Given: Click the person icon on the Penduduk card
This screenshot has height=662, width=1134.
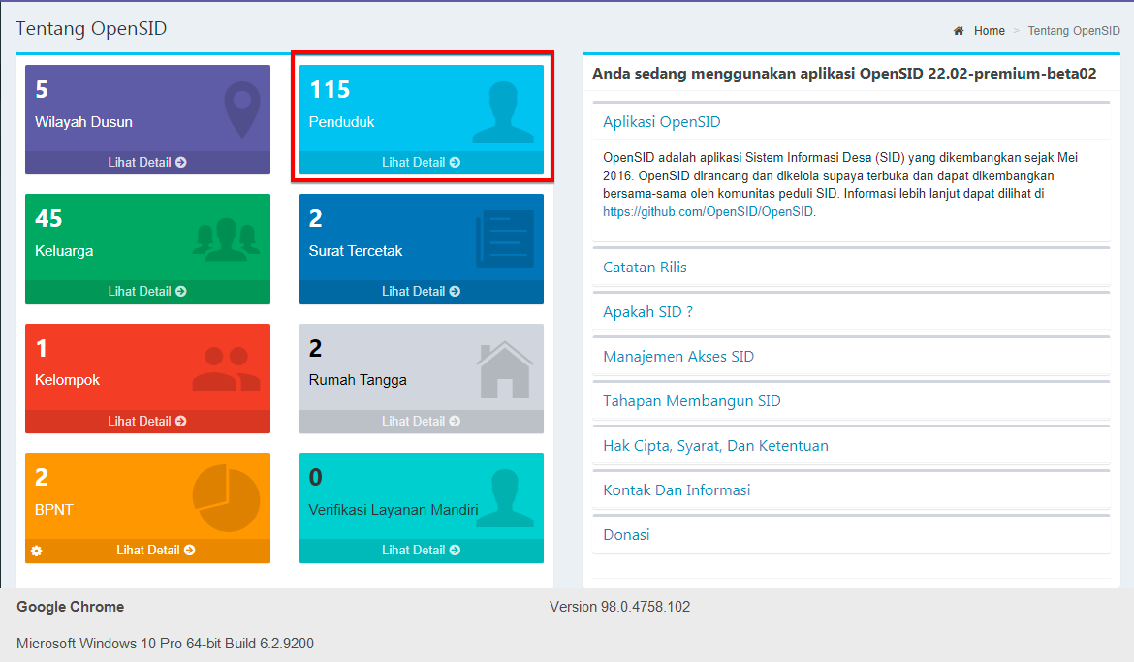Looking at the screenshot, I should (x=505, y=111).
